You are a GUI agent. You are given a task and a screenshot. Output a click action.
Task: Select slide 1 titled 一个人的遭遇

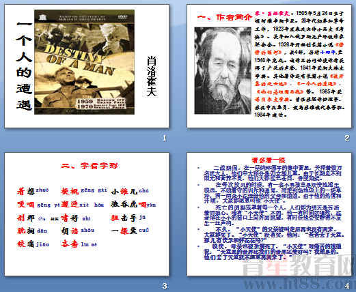click(x=87, y=66)
